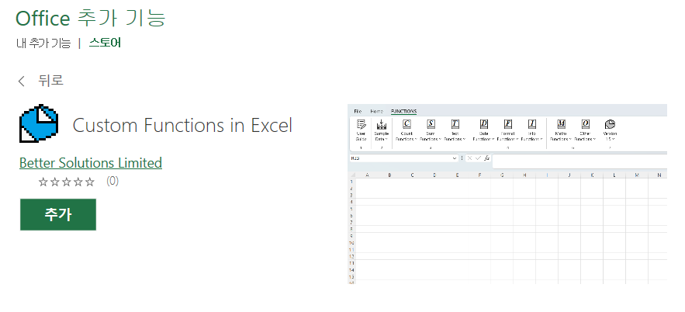Click the Custom Functions in Excel app logo
The width and height of the screenshot is (685, 312).
[x=39, y=123]
